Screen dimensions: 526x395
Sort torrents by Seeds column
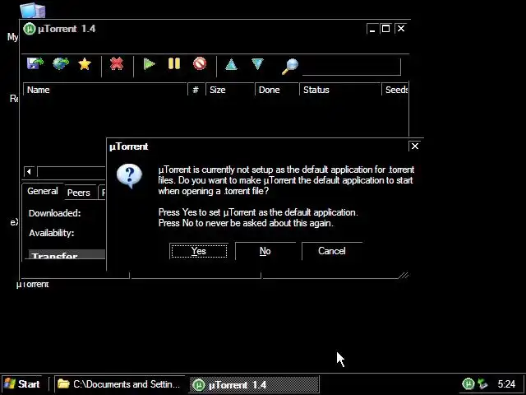point(394,90)
